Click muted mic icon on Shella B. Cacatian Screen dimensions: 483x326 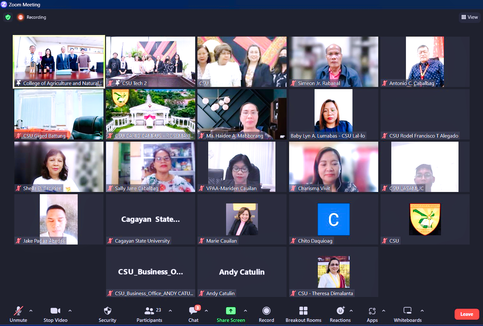coord(18,188)
